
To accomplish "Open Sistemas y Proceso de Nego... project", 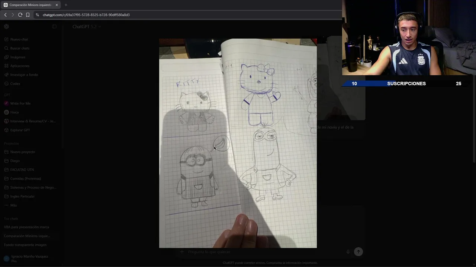I will 33,188.
